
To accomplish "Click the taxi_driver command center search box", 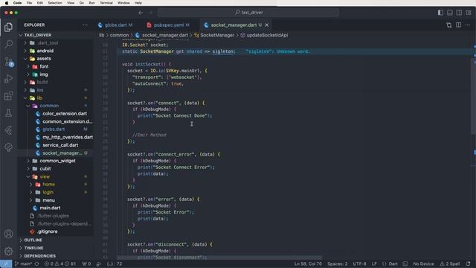I will [x=248, y=13].
